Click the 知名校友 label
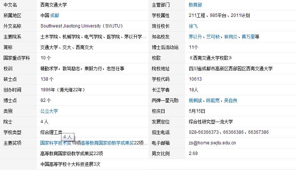 click(161, 37)
